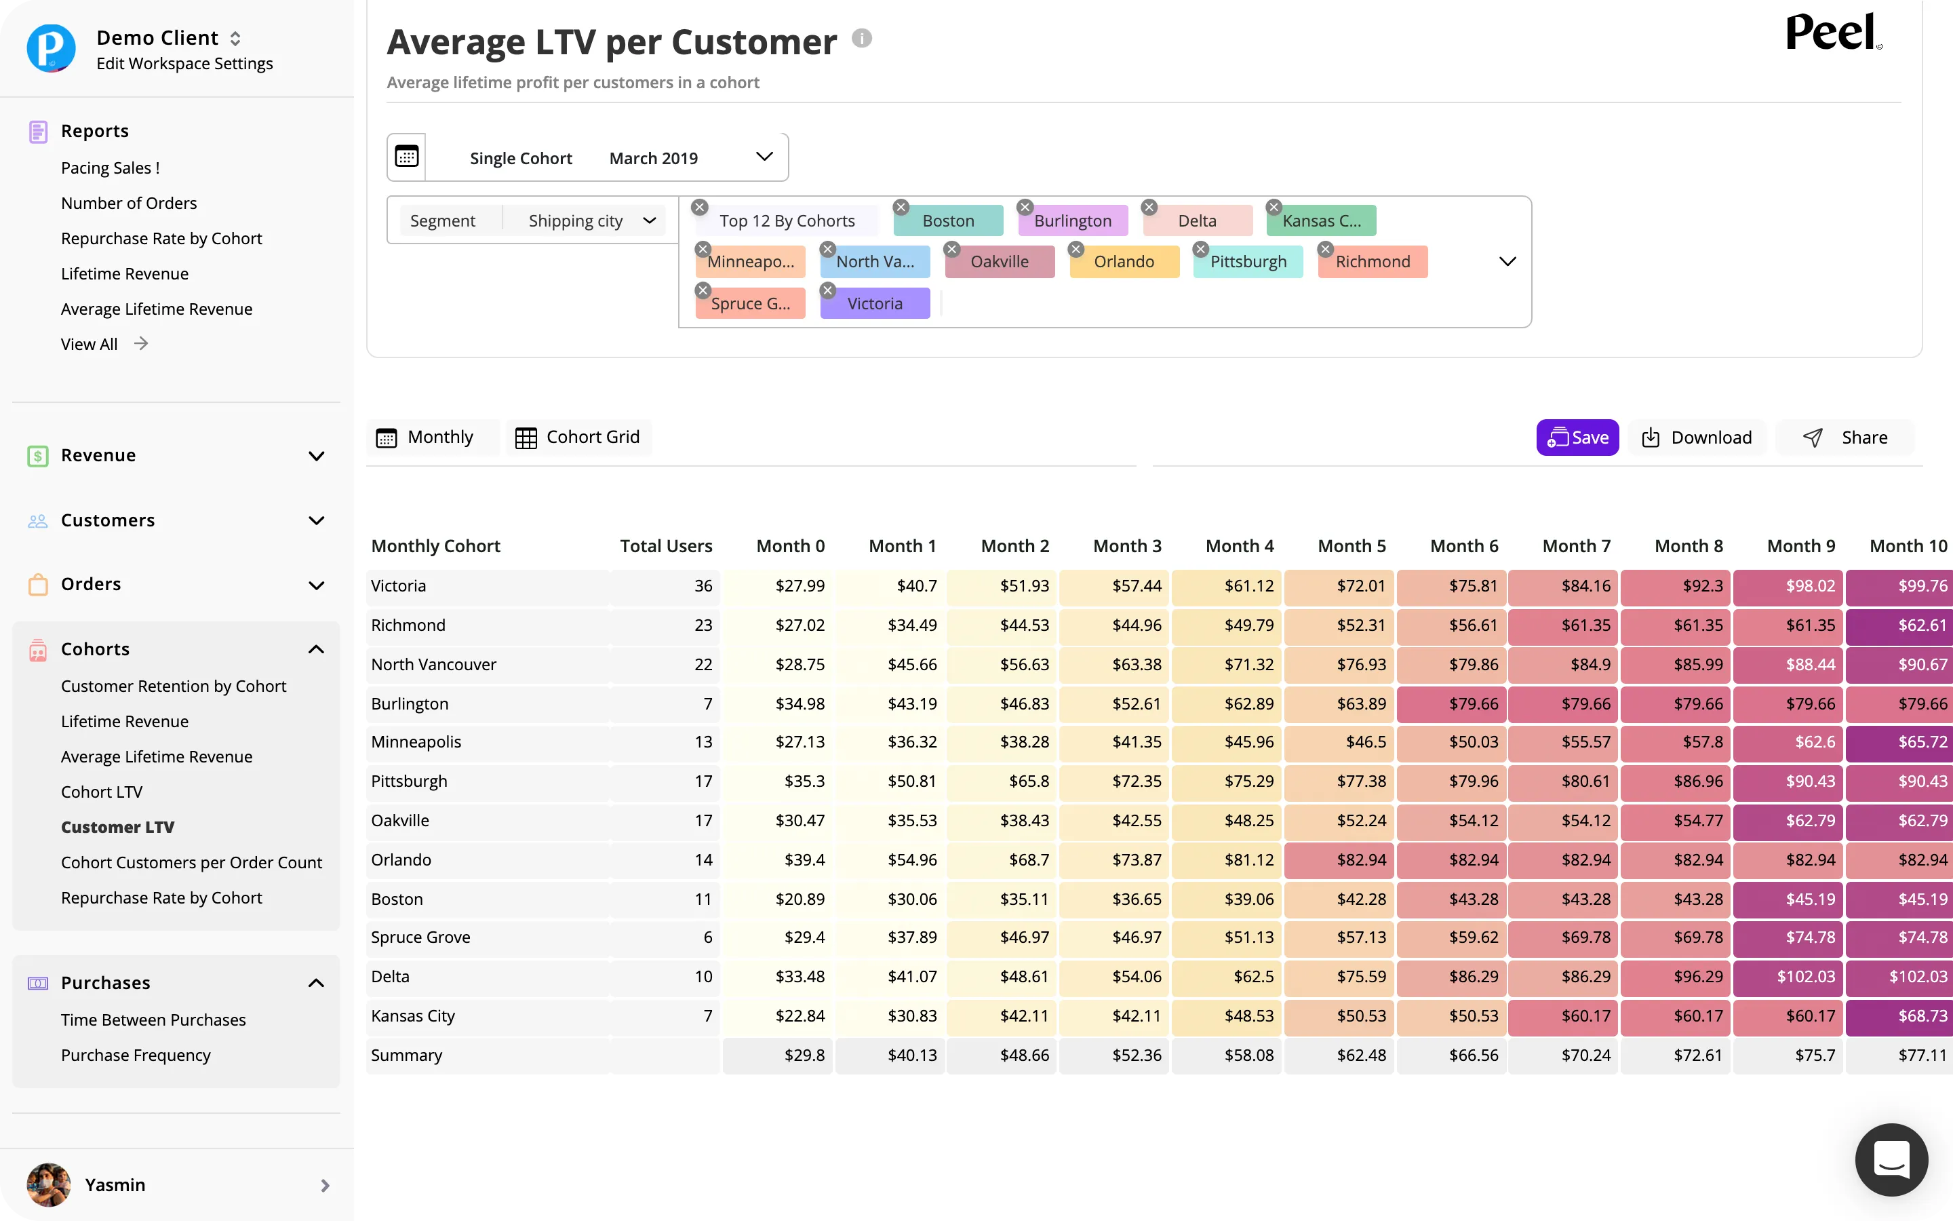Viewport: 1953px width, 1221px height.
Task: Click the Reports section icon
Action: [x=38, y=131]
